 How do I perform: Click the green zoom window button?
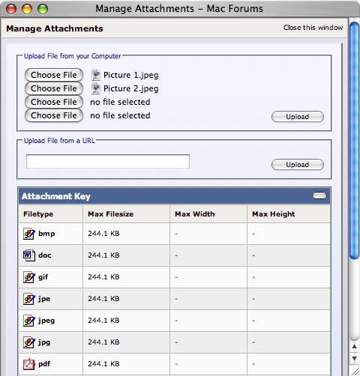point(43,9)
